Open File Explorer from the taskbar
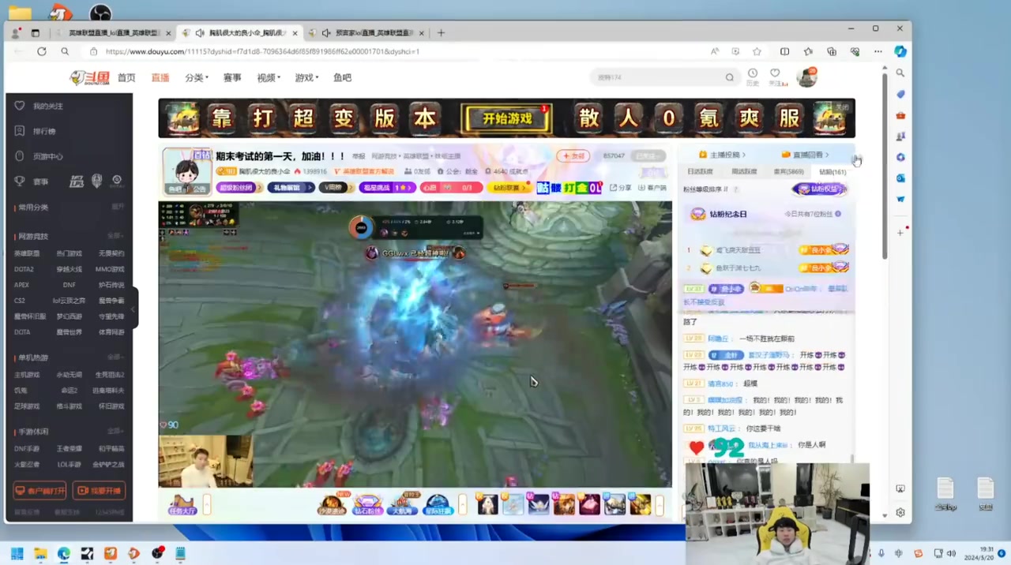Viewport: 1011px width, 565px height. point(40,553)
